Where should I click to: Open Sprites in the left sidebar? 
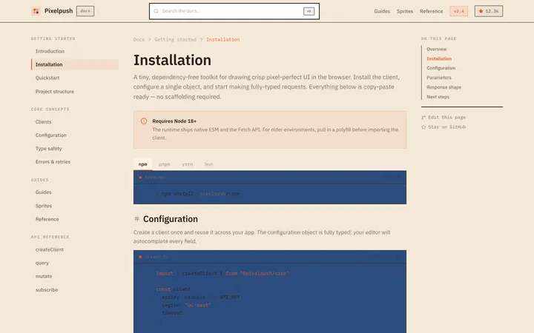(x=75, y=206)
